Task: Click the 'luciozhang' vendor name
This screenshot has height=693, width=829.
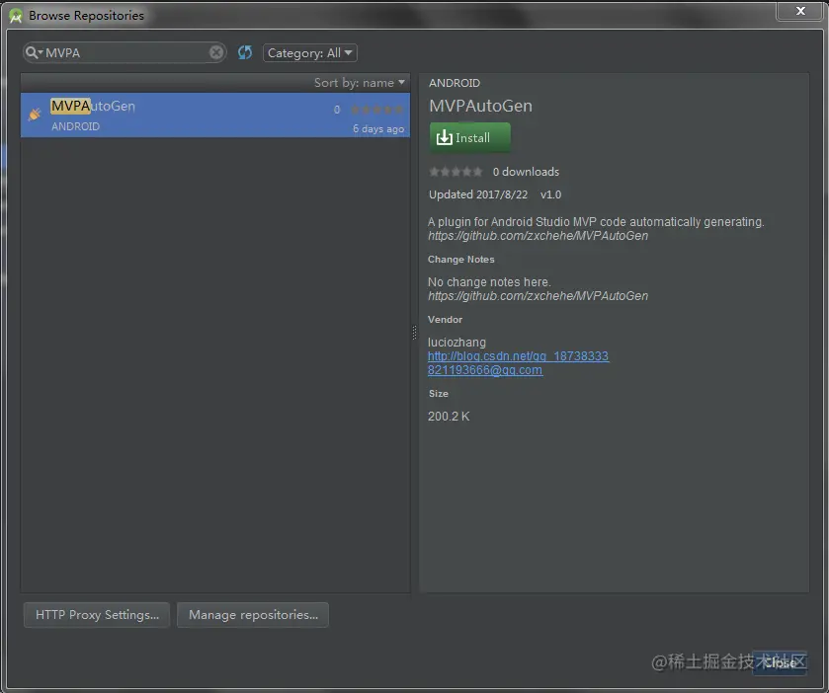Action: (x=456, y=343)
